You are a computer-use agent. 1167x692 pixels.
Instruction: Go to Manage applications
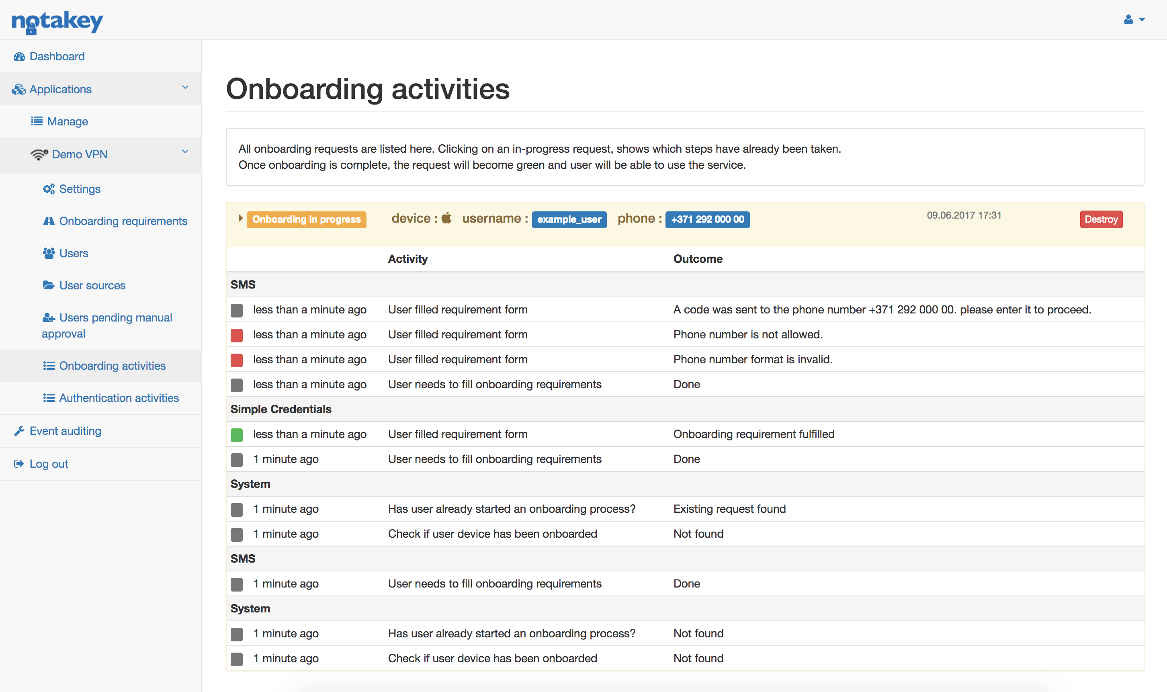(68, 122)
